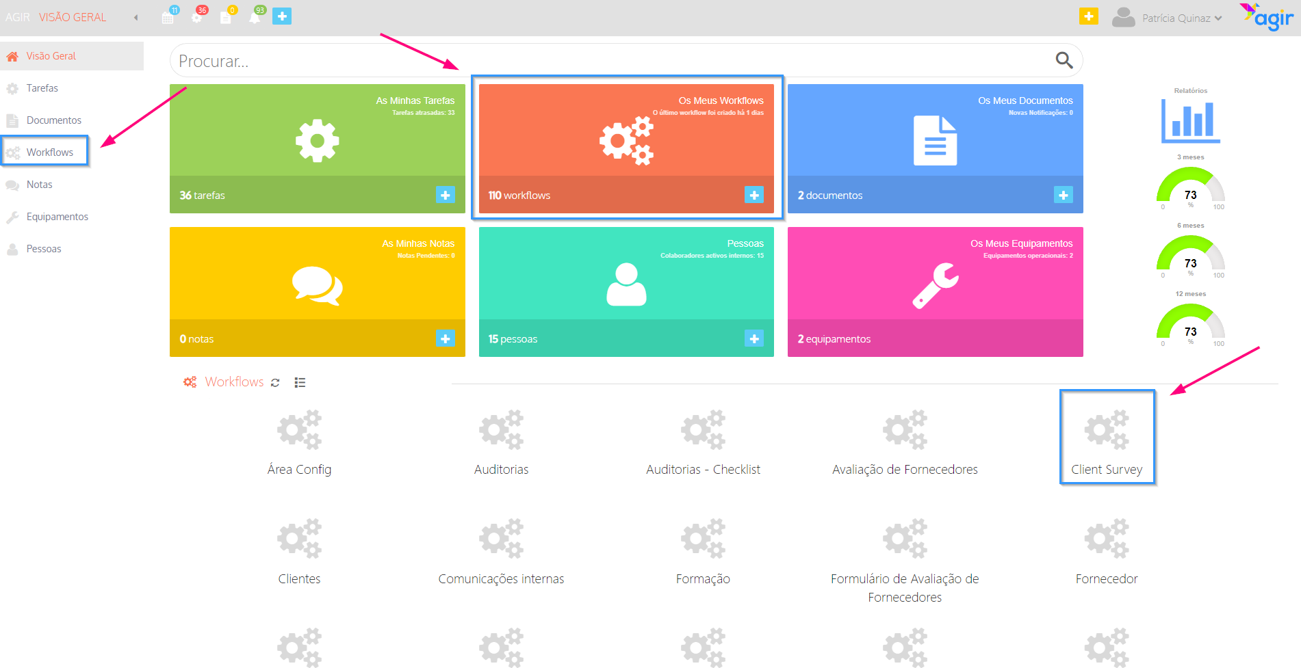Image resolution: width=1301 pixels, height=668 pixels.
Task: Click the agir logo
Action: (x=1267, y=18)
